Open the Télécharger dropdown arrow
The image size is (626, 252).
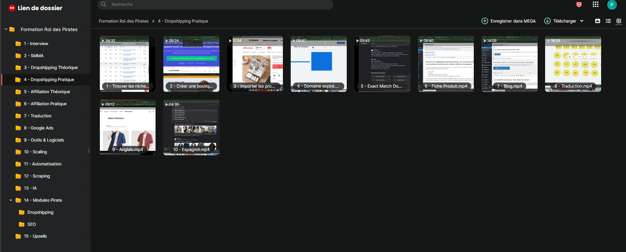coord(582,21)
